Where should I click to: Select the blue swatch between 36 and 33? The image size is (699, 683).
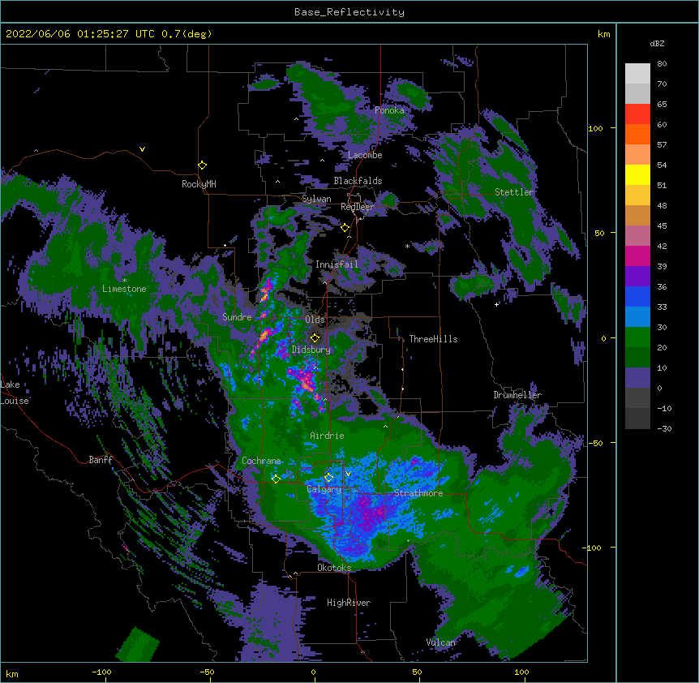coord(637,296)
